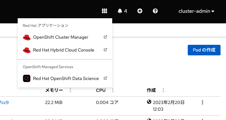Open the application launcher grid icon

click(x=104, y=11)
